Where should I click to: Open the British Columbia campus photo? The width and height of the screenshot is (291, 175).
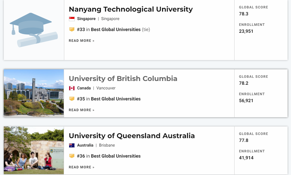pos(34,93)
